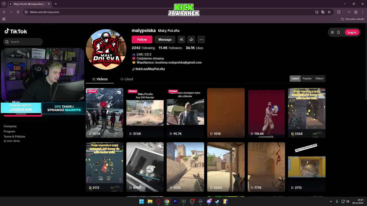Click the link icon next to linktr.ee
The height and width of the screenshot is (206, 367).
pyautogui.click(x=133, y=69)
